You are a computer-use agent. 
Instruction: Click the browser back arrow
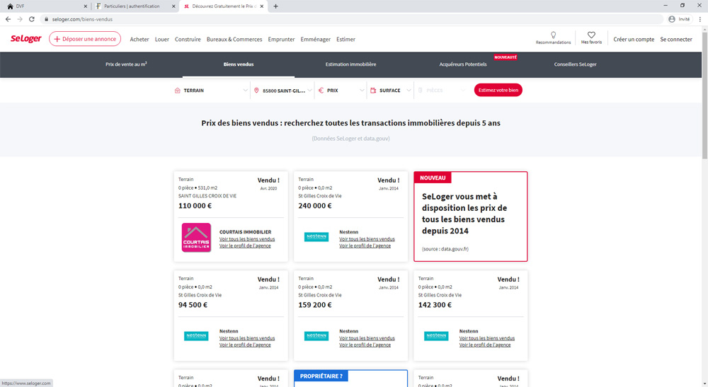click(x=8, y=19)
